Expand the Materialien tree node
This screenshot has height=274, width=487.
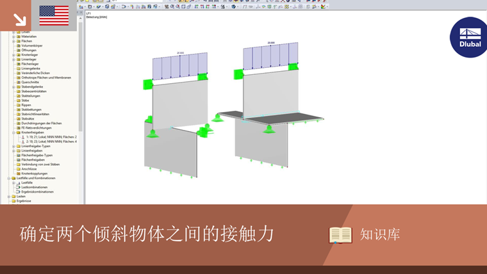click(13, 36)
